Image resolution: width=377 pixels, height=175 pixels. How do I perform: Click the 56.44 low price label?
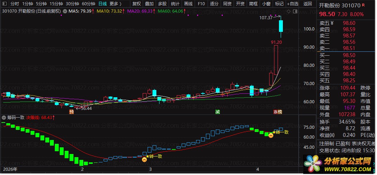86,108
